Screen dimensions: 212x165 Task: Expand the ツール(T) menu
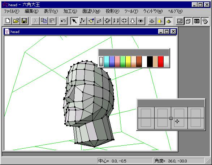(131, 11)
